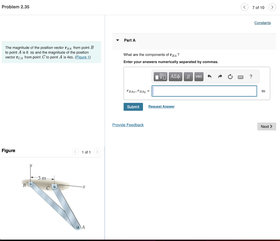Redo the last answer edit
Viewport: 280px width, 241px height.
[x=220, y=77]
